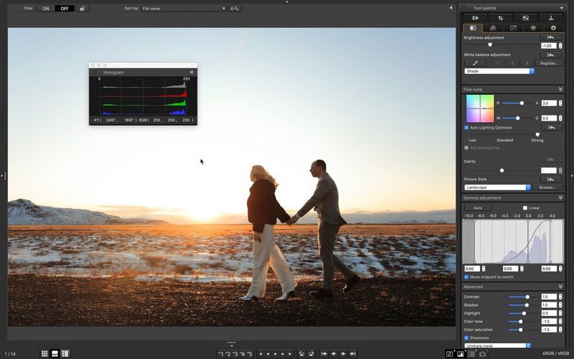Screen dimensions: 574x359
Task: Uncheck Move midpoint to match
Action: [x=466, y=276]
